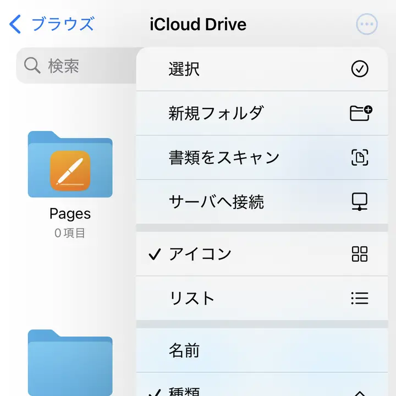Choose 書類をスキャン menu entry

pos(224,158)
